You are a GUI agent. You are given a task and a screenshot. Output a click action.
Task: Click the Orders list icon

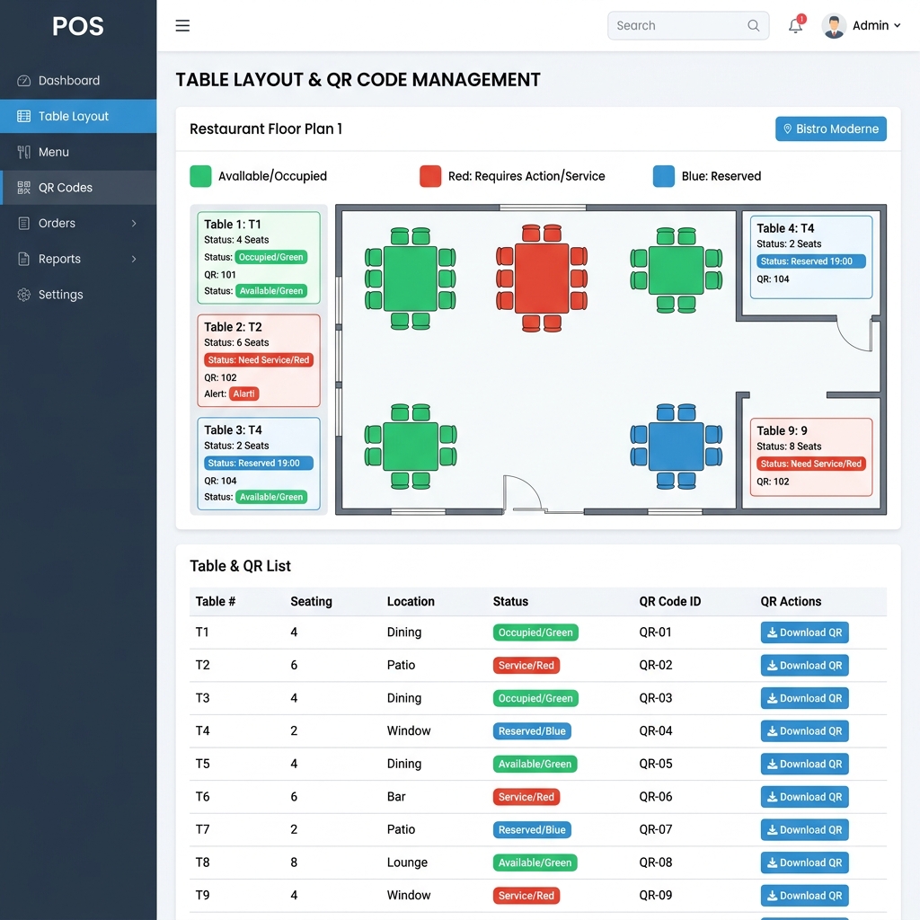[x=24, y=224]
